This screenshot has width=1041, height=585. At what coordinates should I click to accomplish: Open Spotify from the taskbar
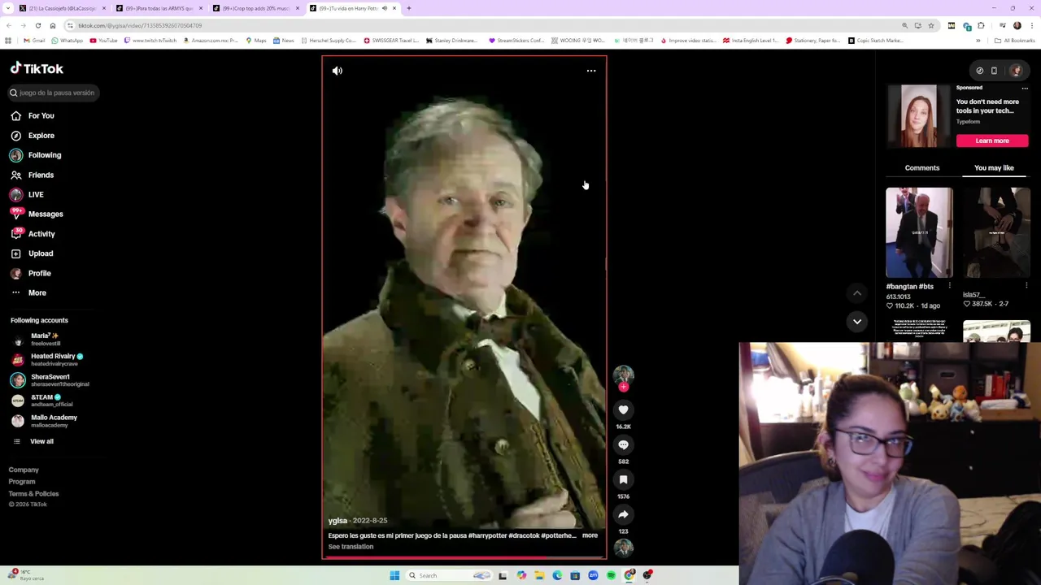[x=611, y=575]
